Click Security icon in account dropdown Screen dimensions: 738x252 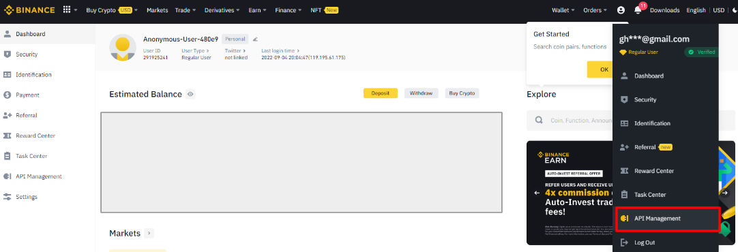625,99
